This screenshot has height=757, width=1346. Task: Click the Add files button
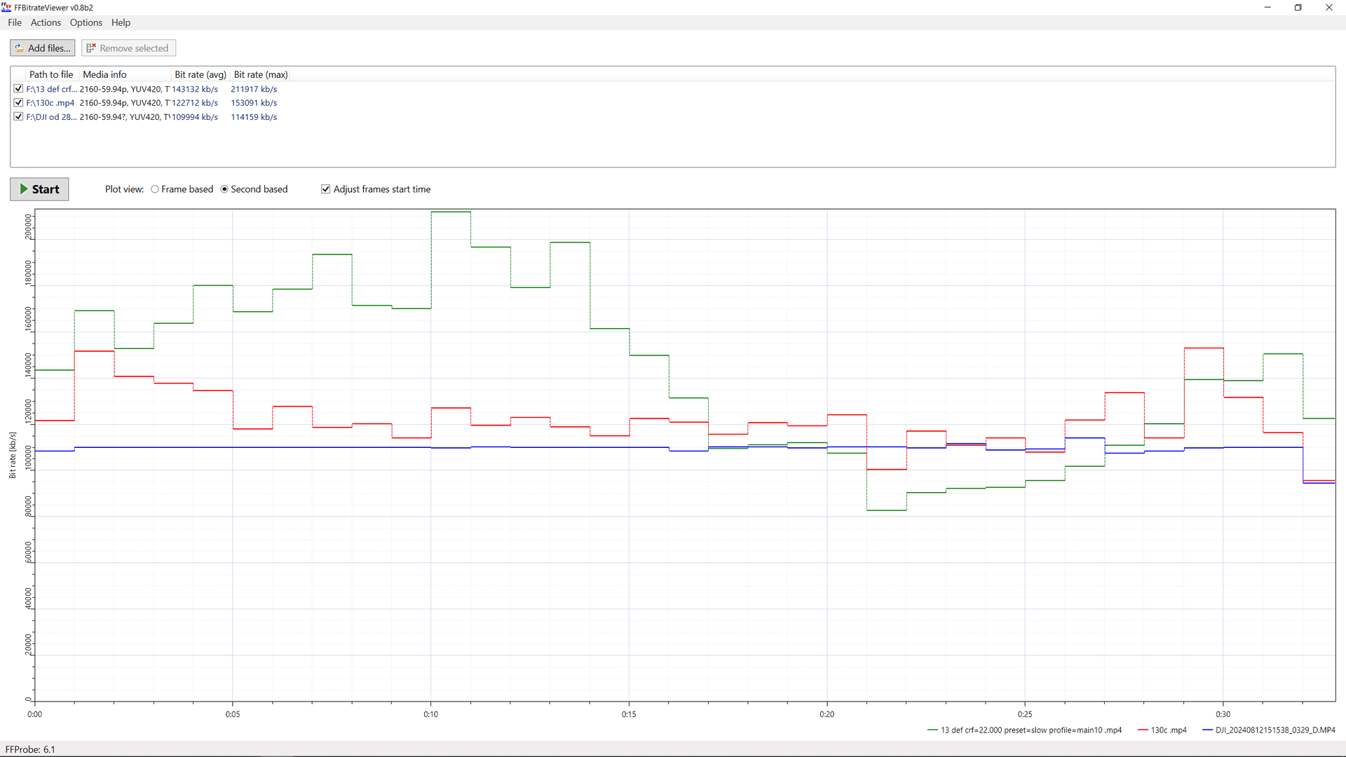[x=42, y=48]
